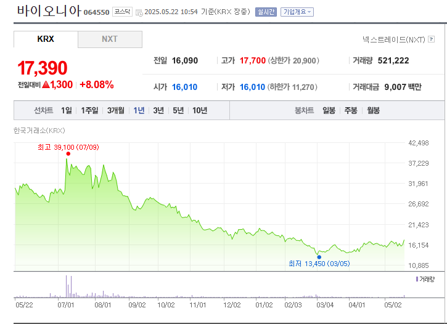Click the 시가 value 16,010
Viewport: 447px width, 324px height.
[185, 87]
